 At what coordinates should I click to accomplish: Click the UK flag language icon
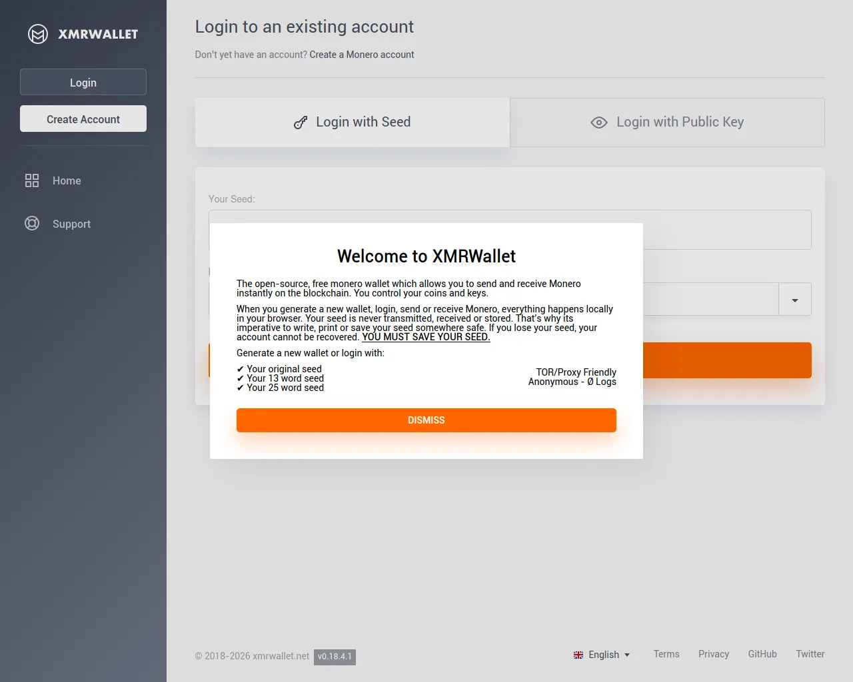[x=578, y=655]
